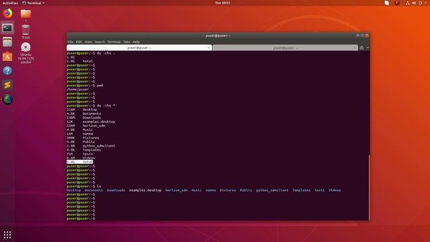Screen dimensions: 430x242
Task: Close the second puser@puser terminal tab
Action: (354, 48)
